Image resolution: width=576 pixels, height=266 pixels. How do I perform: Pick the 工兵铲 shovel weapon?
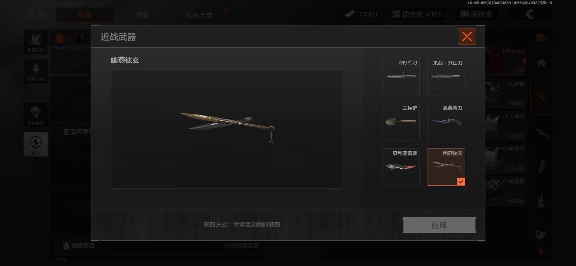coord(401,122)
